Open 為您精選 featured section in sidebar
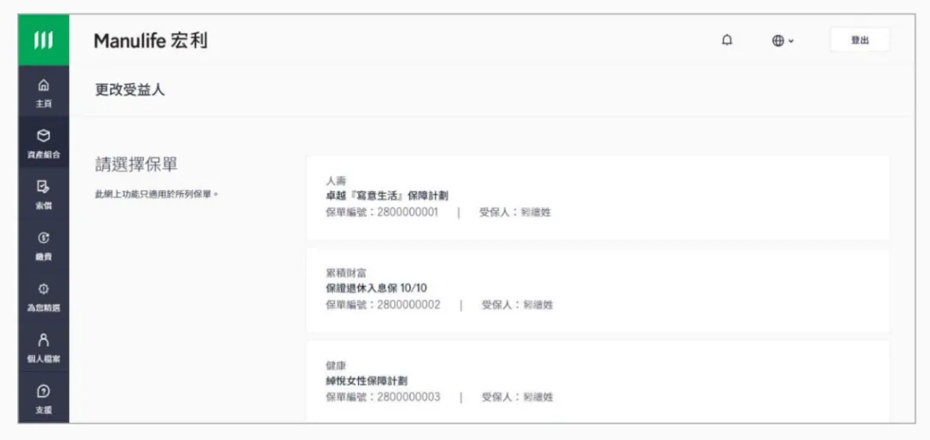The height and width of the screenshot is (440, 930). (x=43, y=296)
